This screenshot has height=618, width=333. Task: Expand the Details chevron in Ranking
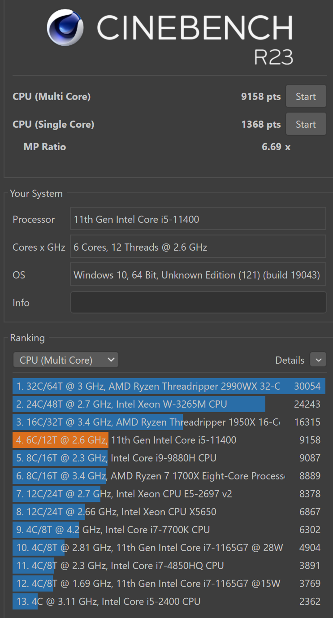[x=318, y=360]
